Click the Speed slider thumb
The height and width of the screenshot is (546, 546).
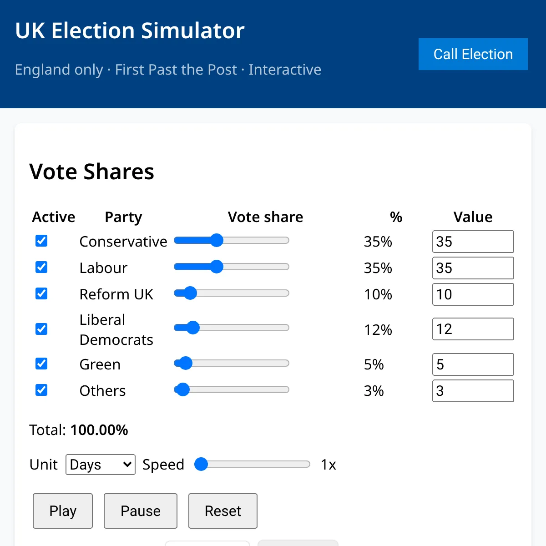pyautogui.click(x=201, y=464)
